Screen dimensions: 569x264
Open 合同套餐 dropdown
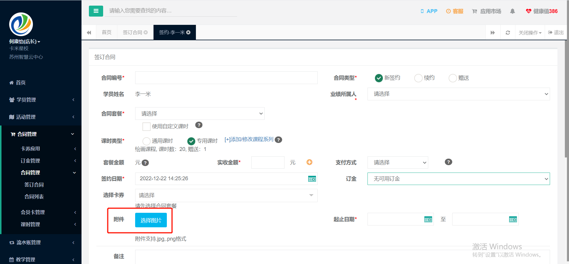[200, 113]
